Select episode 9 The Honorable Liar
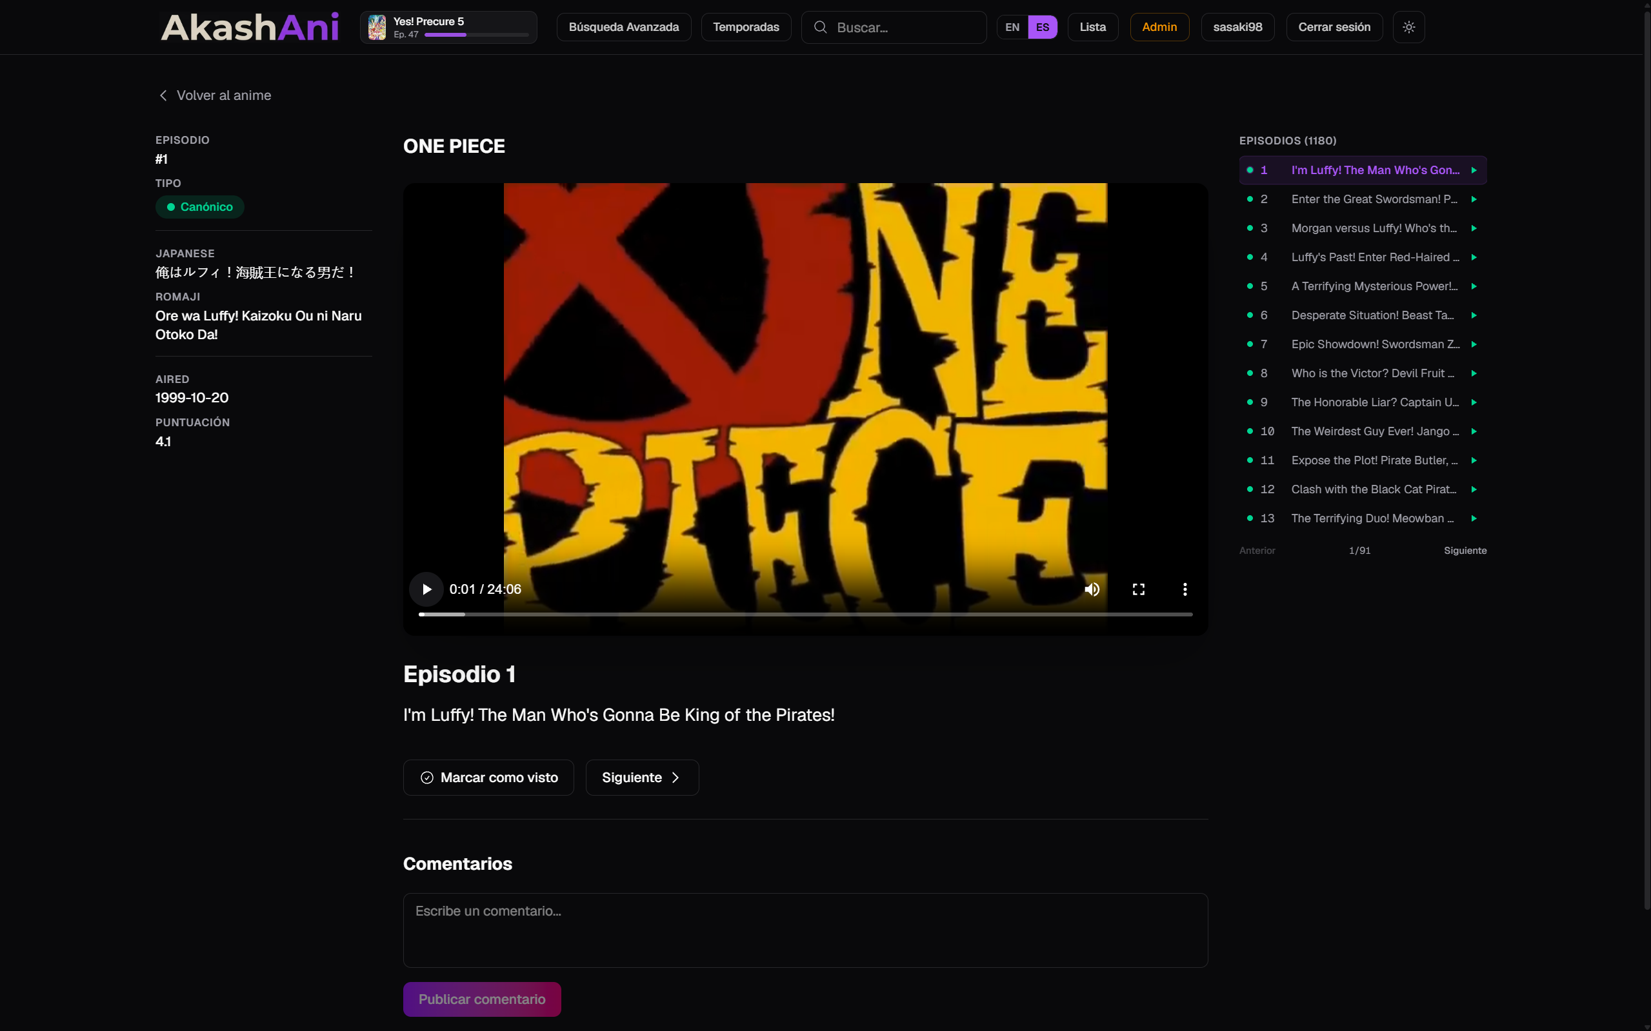Screen dimensions: 1651x1031 tap(1363, 402)
